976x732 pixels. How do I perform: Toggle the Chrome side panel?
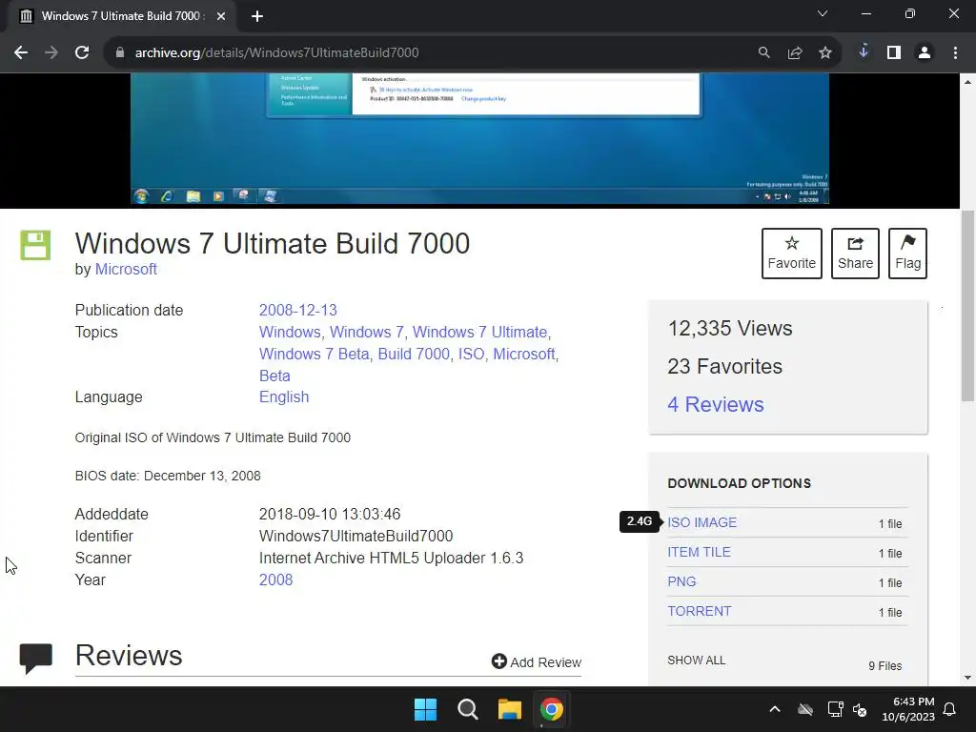pyautogui.click(x=894, y=53)
